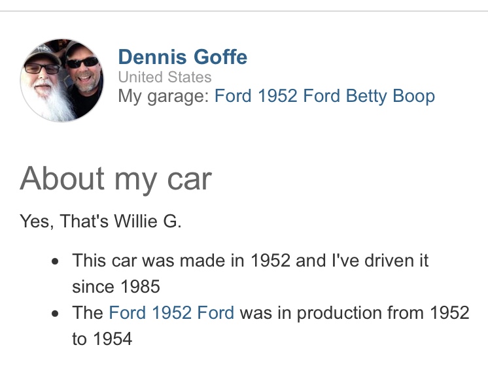Open Dennis Goffe's profile photo
This screenshot has width=488, height=377.
click(62, 80)
